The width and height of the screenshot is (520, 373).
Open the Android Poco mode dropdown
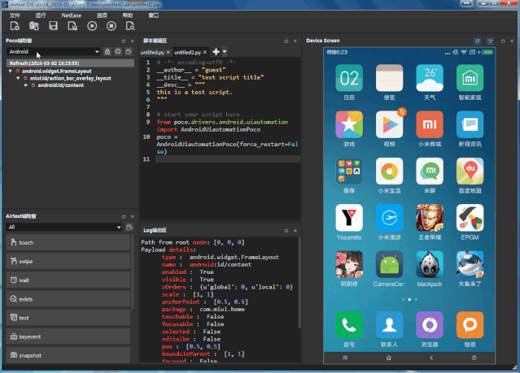tap(54, 52)
